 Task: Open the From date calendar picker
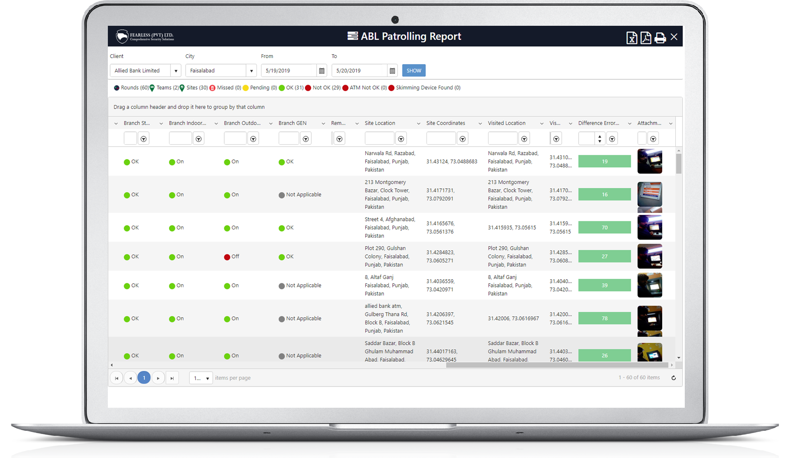point(322,71)
